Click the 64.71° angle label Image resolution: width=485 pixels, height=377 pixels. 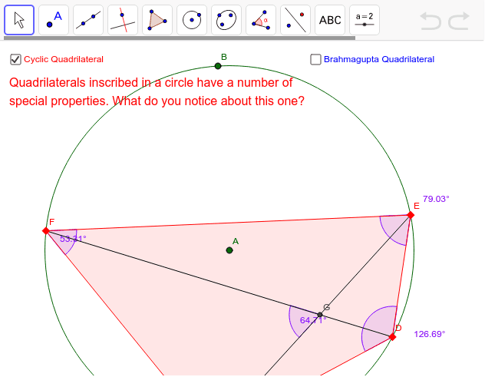[313, 320]
